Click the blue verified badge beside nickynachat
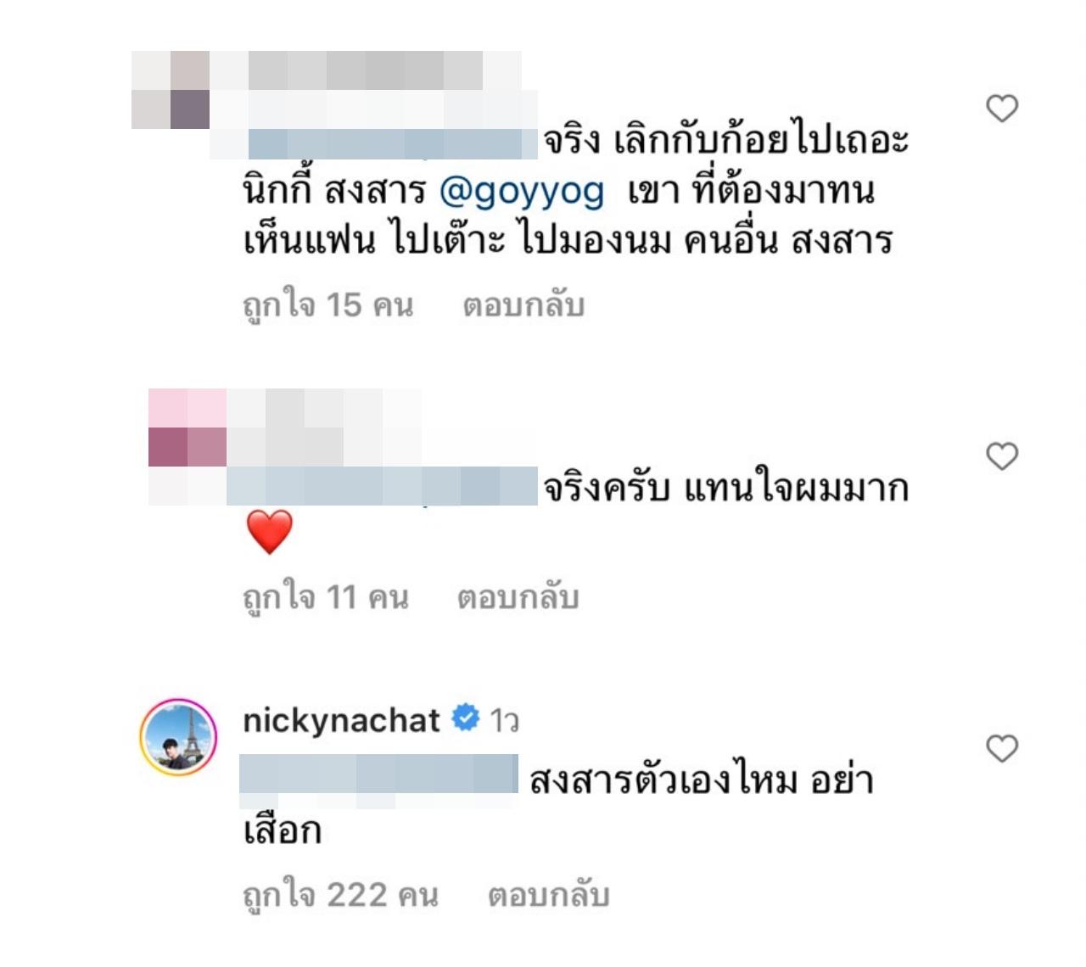Viewport: 1086px width, 967px height. [x=465, y=718]
